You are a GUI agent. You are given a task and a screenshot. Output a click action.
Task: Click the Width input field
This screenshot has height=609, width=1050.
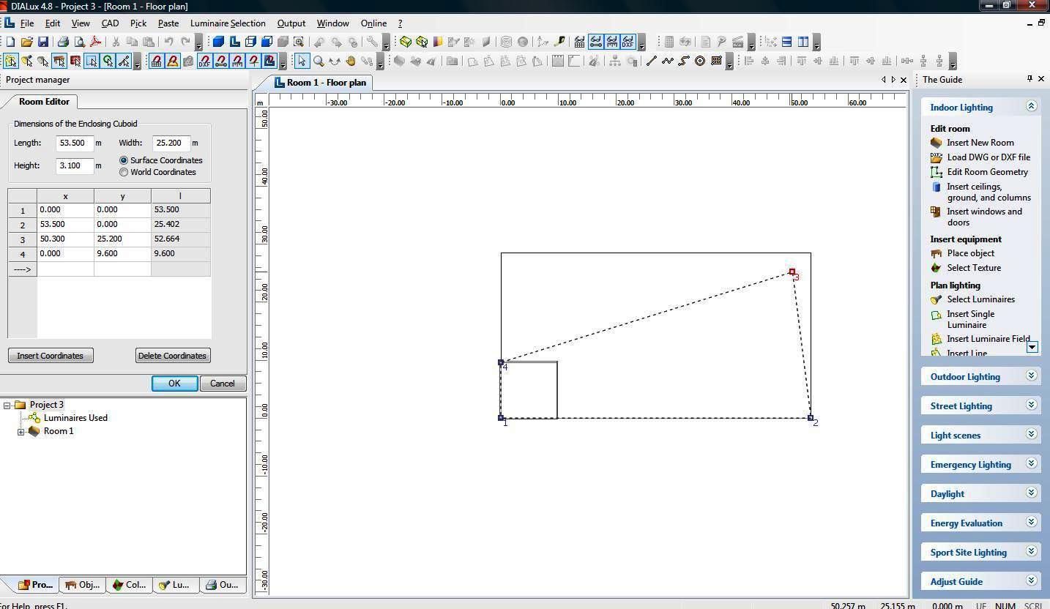[x=171, y=143]
